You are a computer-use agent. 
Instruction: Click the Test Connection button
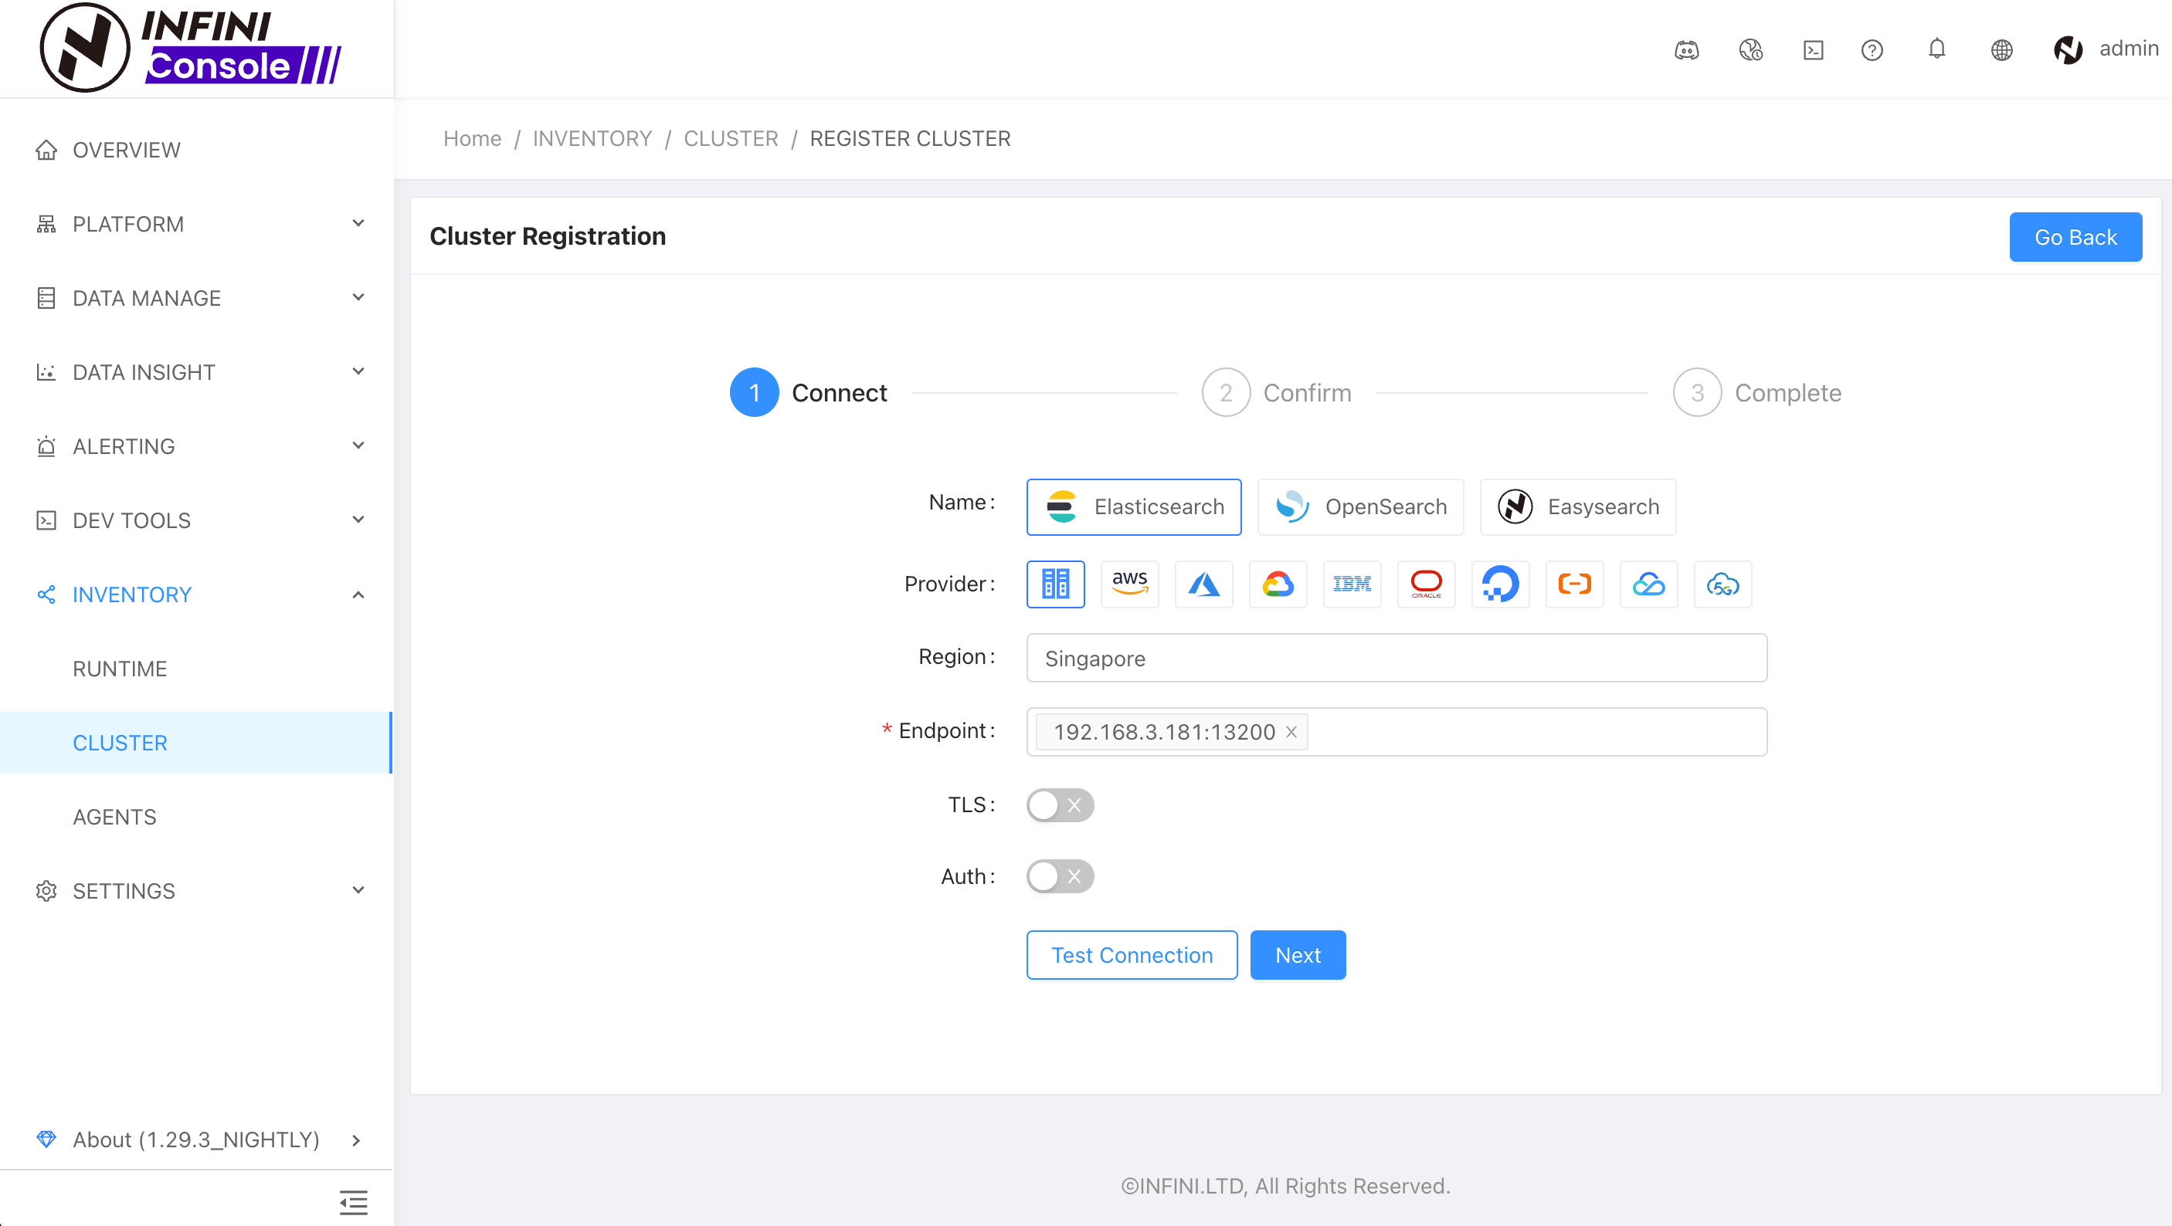[x=1132, y=955]
